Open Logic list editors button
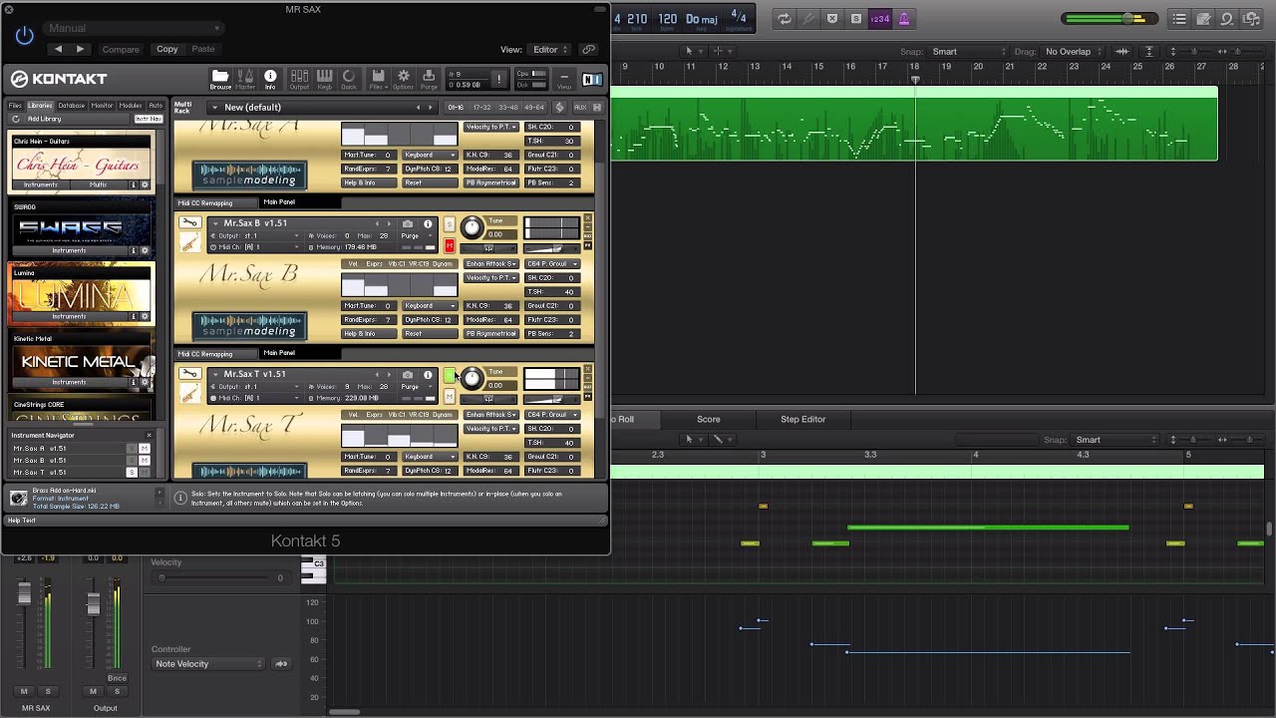 (1179, 19)
